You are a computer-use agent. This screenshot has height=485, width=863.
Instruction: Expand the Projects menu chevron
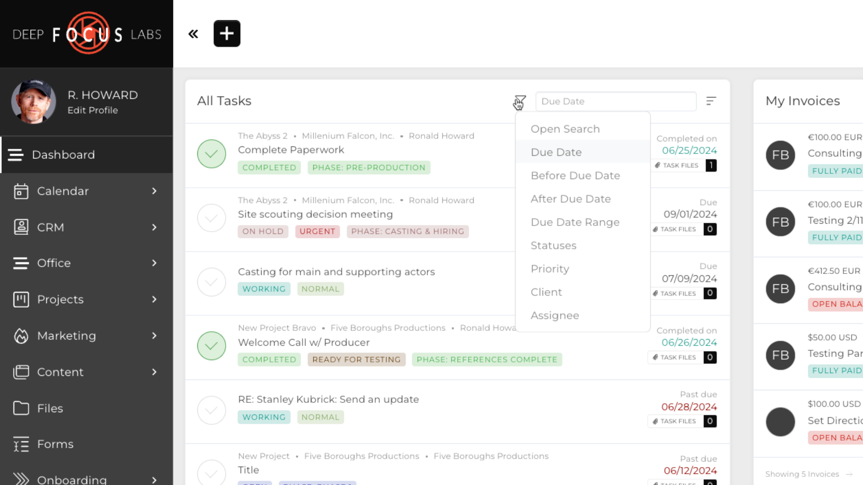pyautogui.click(x=154, y=300)
